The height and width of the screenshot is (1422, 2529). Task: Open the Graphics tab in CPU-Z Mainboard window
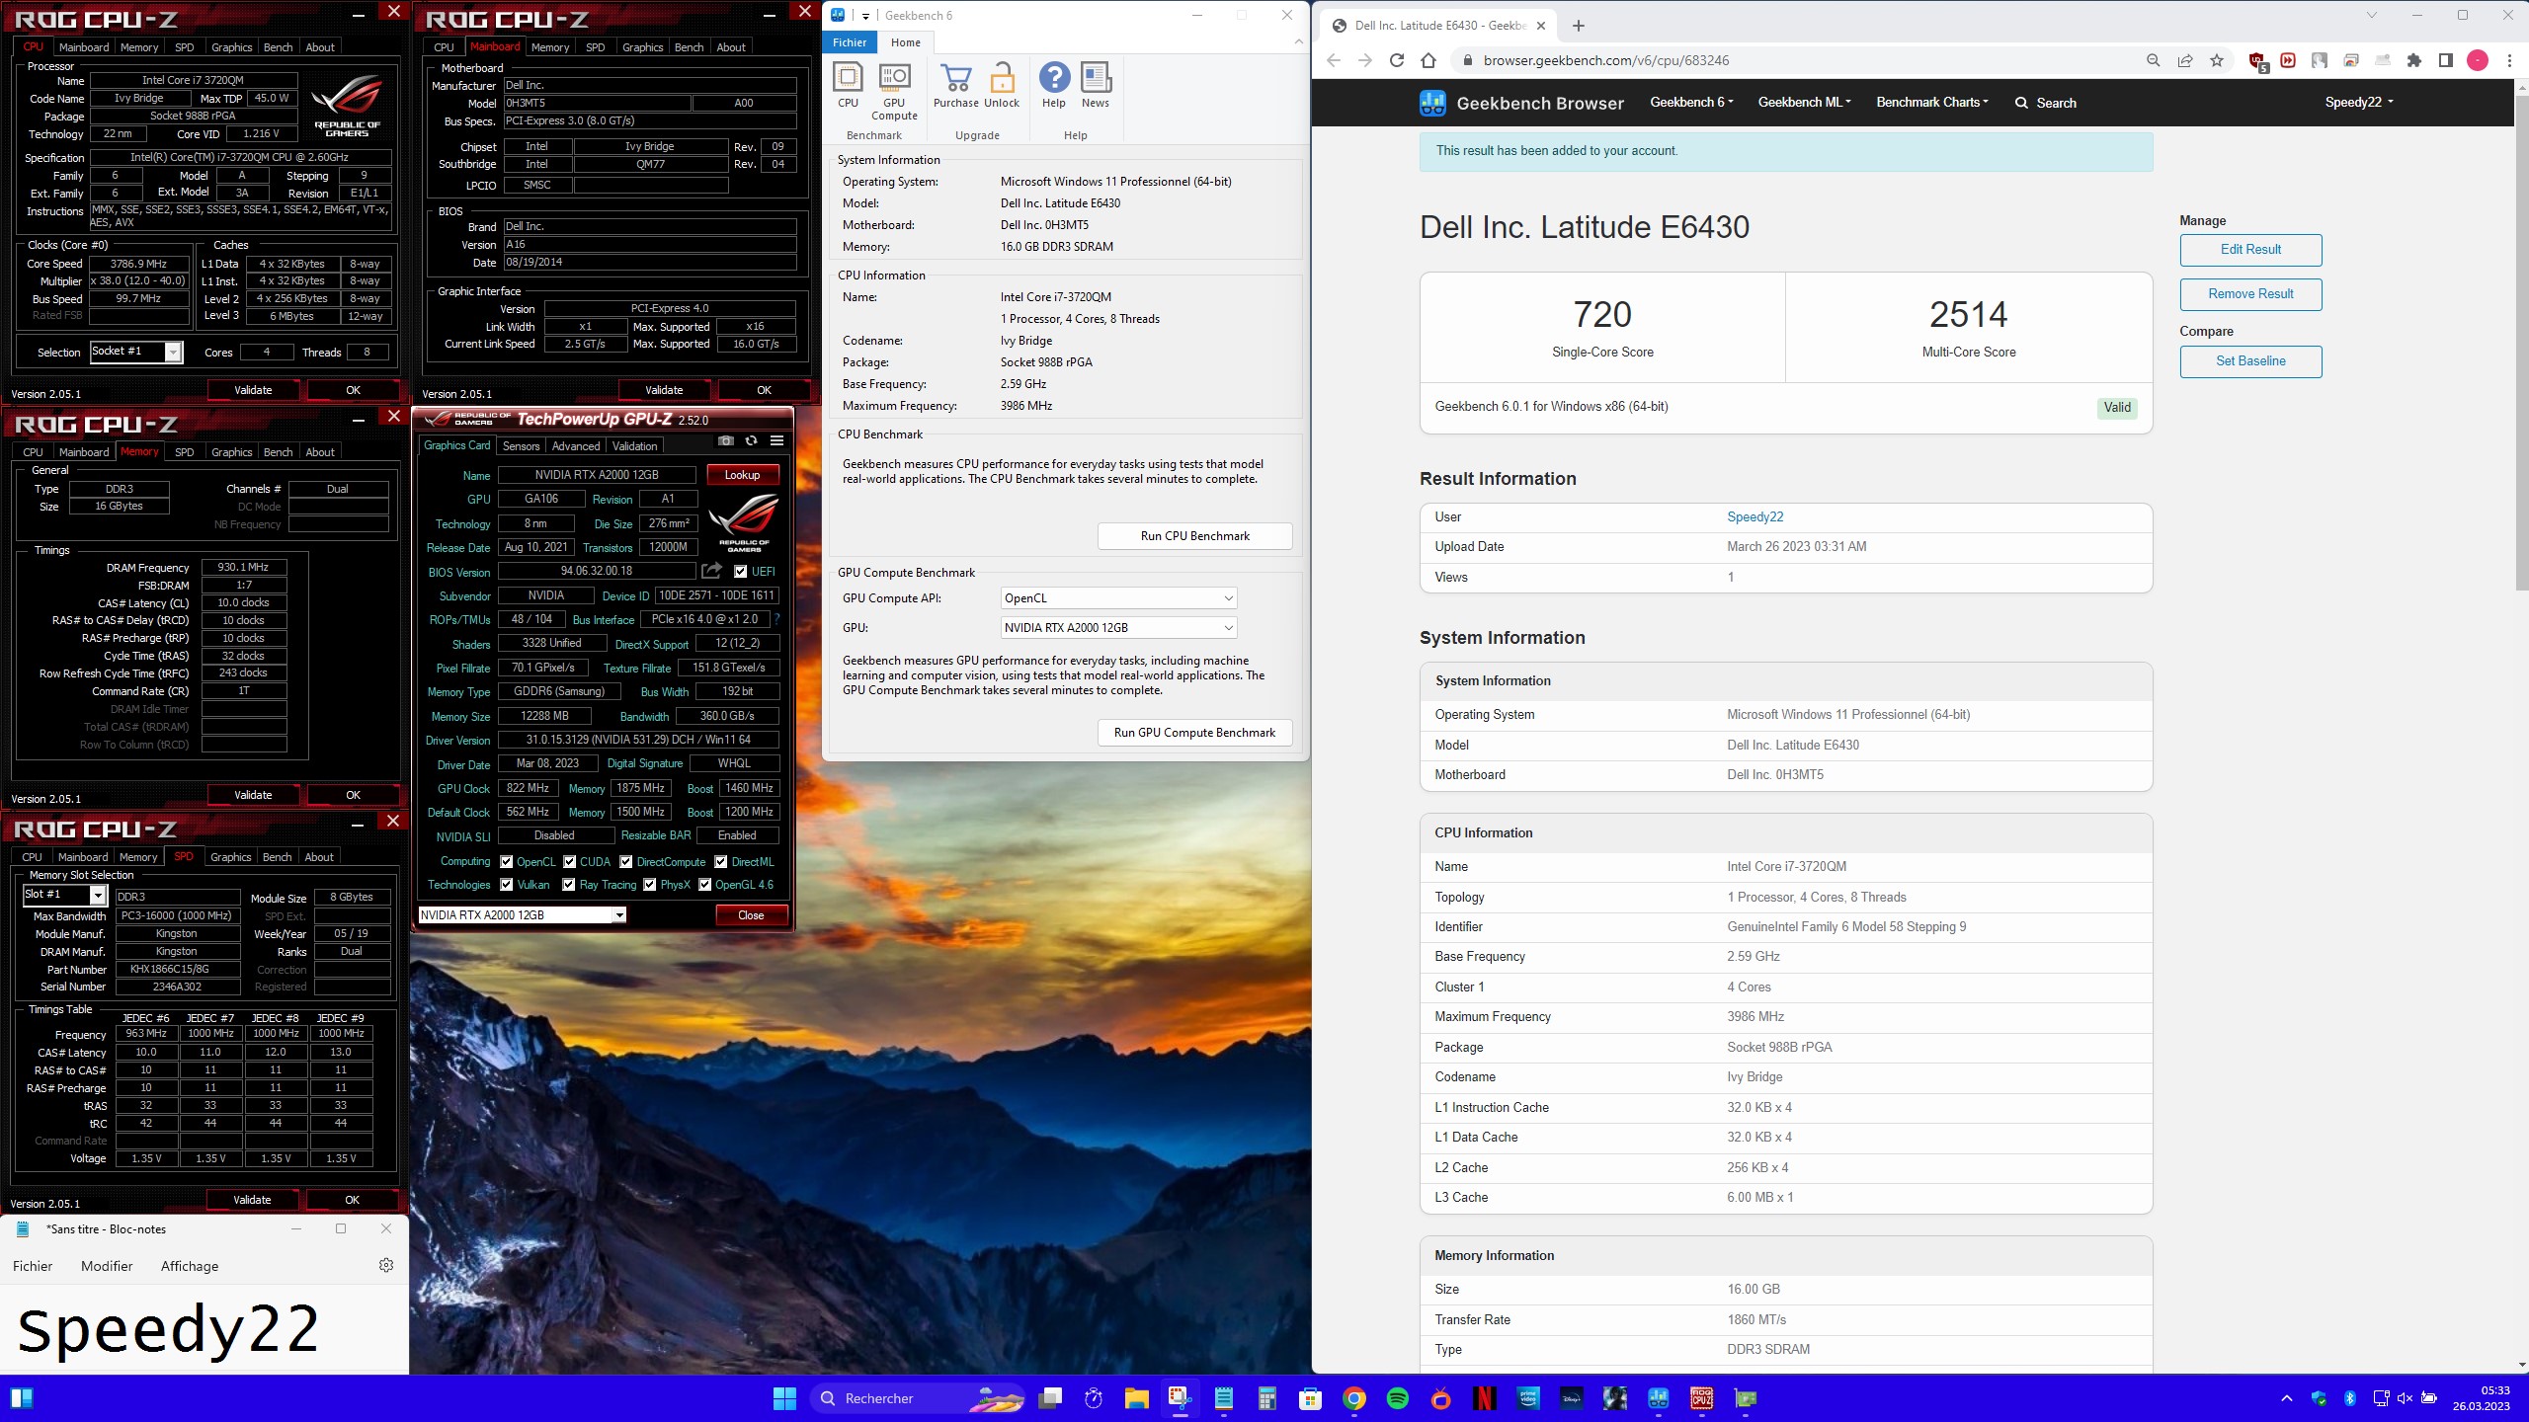642,47
